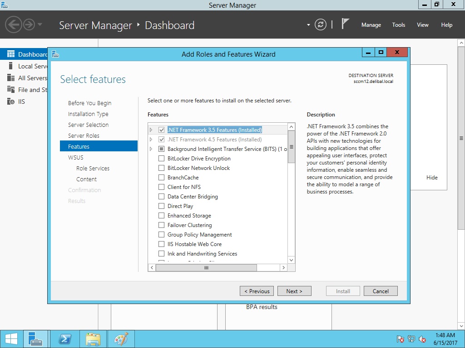Open PowerShell from the taskbar
The height and width of the screenshot is (348, 465).
[64, 339]
